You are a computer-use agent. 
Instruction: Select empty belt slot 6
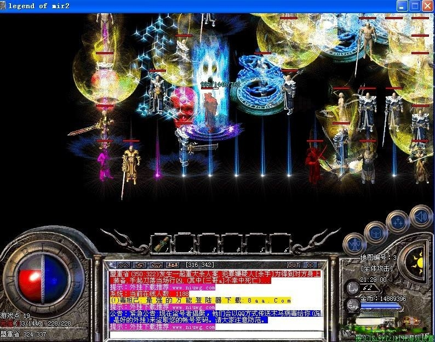click(x=279, y=244)
